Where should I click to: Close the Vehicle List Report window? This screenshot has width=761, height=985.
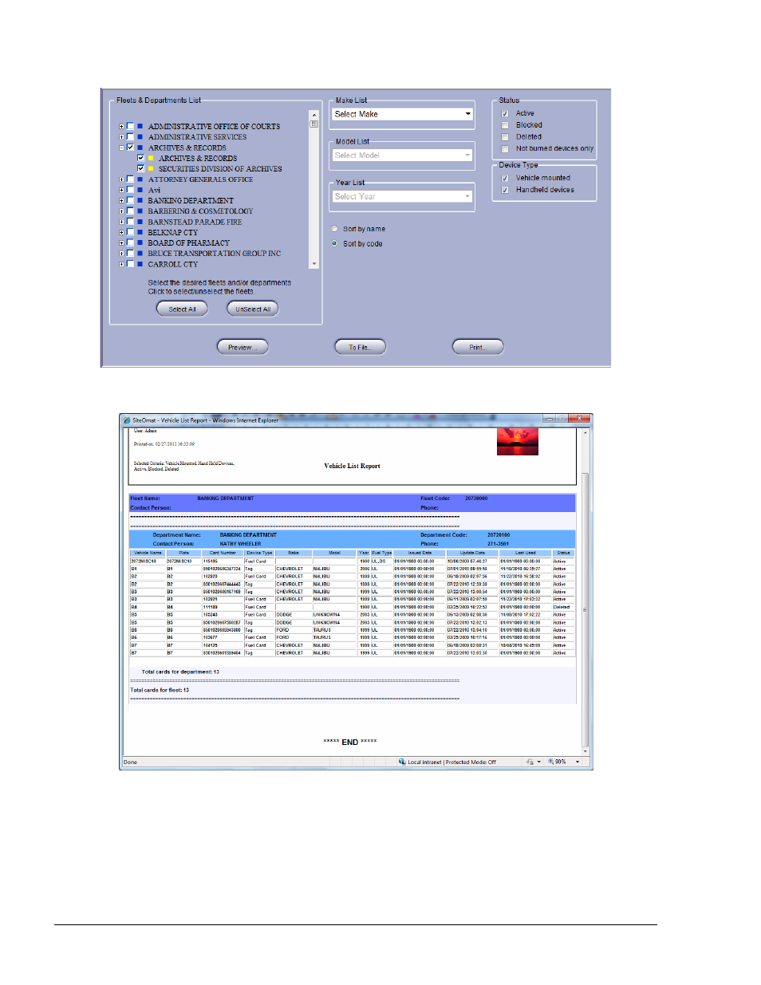pyautogui.click(x=579, y=418)
